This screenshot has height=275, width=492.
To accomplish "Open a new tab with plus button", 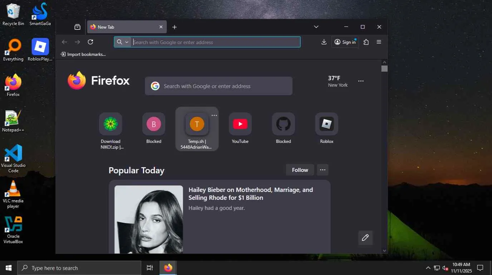I will click(174, 27).
